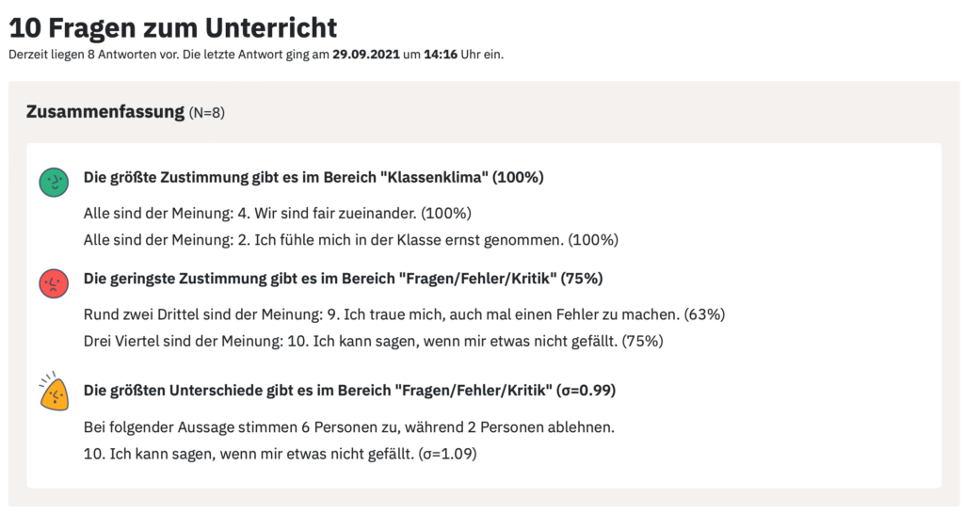Click the '(63%)' percentage value

(704, 314)
